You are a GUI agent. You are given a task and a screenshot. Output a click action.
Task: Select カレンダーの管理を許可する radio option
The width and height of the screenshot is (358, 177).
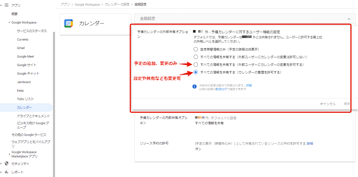196,72
